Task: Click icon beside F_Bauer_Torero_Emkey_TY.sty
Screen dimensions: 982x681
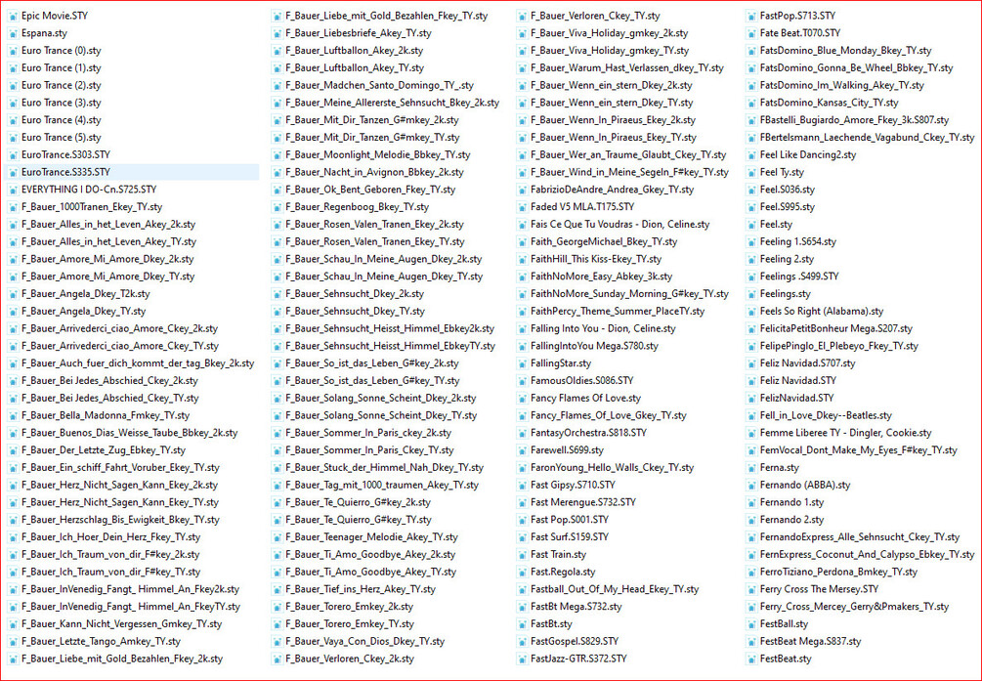Action: coord(277,624)
